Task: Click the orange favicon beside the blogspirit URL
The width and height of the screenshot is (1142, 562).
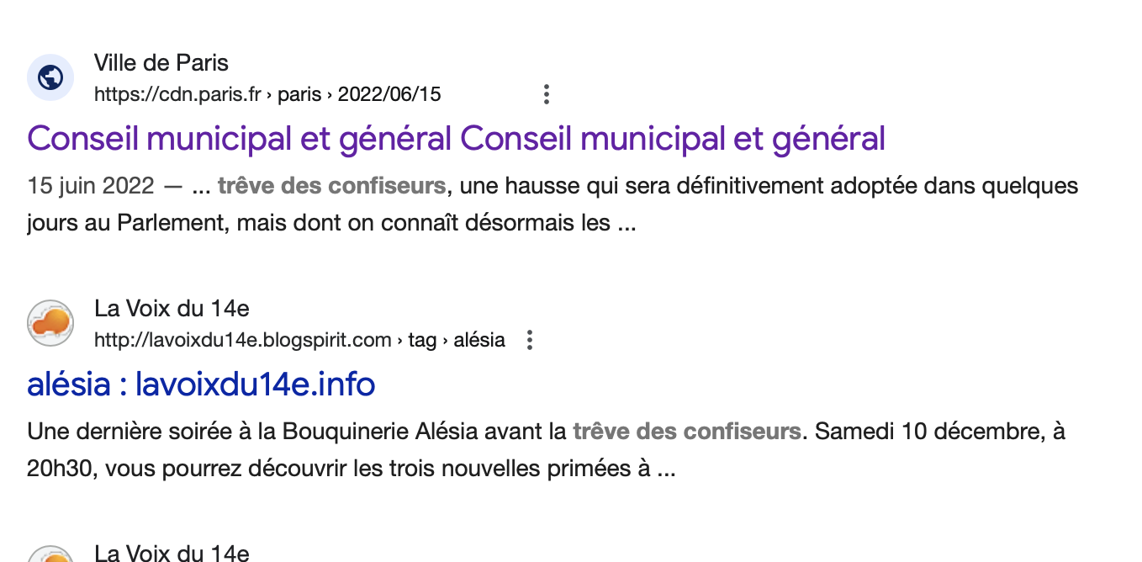Action: [50, 323]
